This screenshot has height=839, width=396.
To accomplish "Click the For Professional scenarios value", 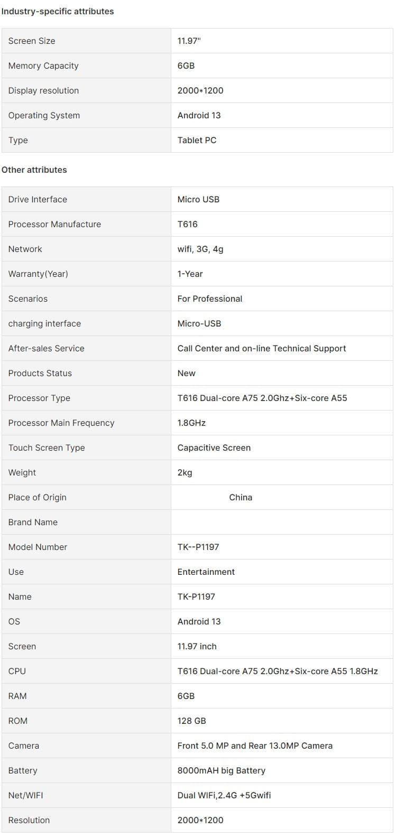I will 210,299.
